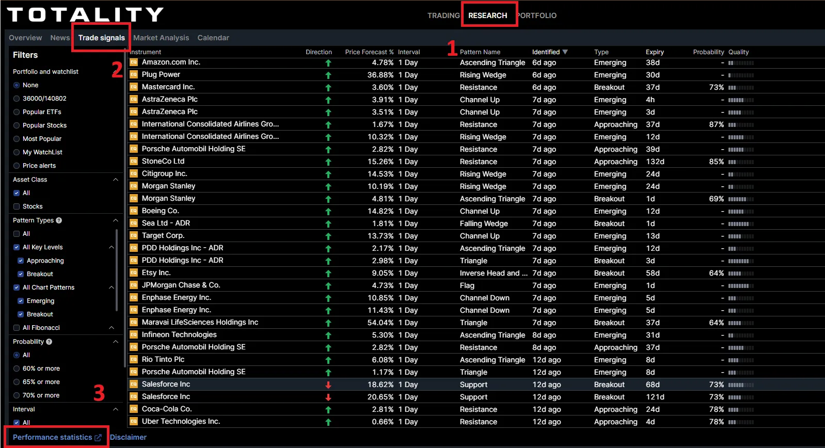
Task: Click the equity icon beside Plug Power
Action: point(133,74)
